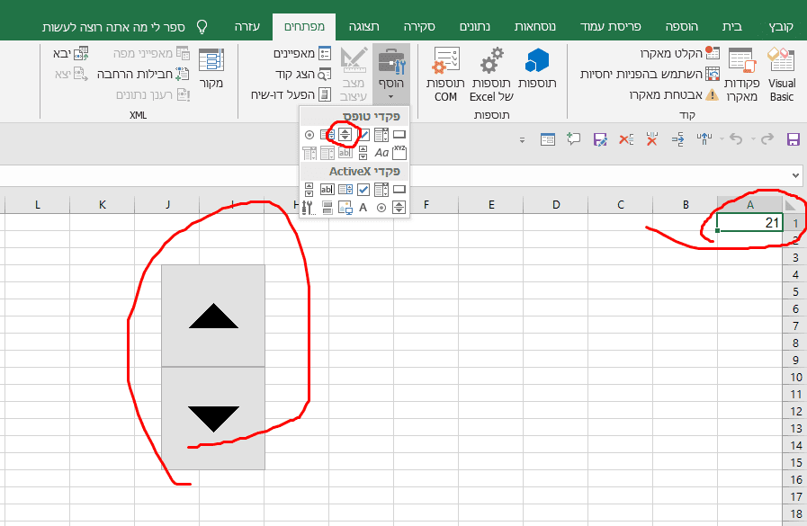The image size is (807, 526).
Task: Open macro security settings (אבטחת מאקרו)
Action: coord(674,94)
